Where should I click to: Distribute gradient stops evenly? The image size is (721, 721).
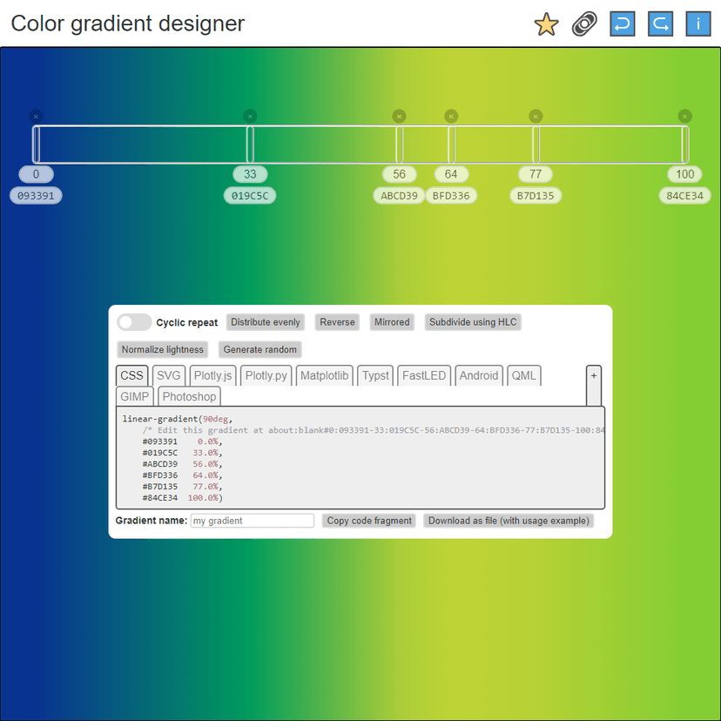tap(266, 321)
